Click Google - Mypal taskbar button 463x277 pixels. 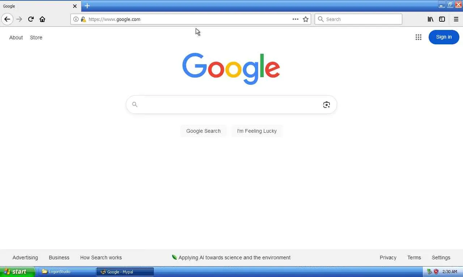[125, 272]
